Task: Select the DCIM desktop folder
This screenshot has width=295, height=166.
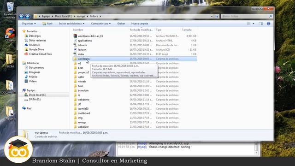Action: (x=10, y=61)
